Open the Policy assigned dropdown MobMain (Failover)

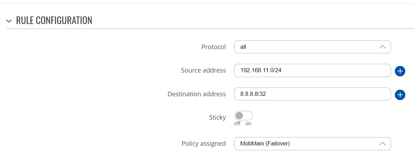(x=312, y=144)
